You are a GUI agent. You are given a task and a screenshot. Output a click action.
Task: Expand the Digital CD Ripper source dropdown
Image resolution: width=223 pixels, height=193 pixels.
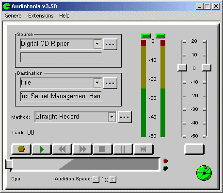97,44
